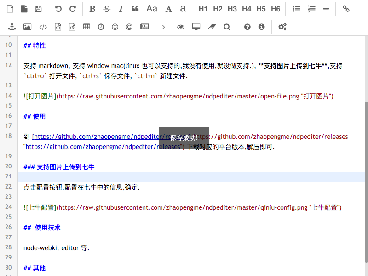Clear editor with eraser icon

point(212,27)
